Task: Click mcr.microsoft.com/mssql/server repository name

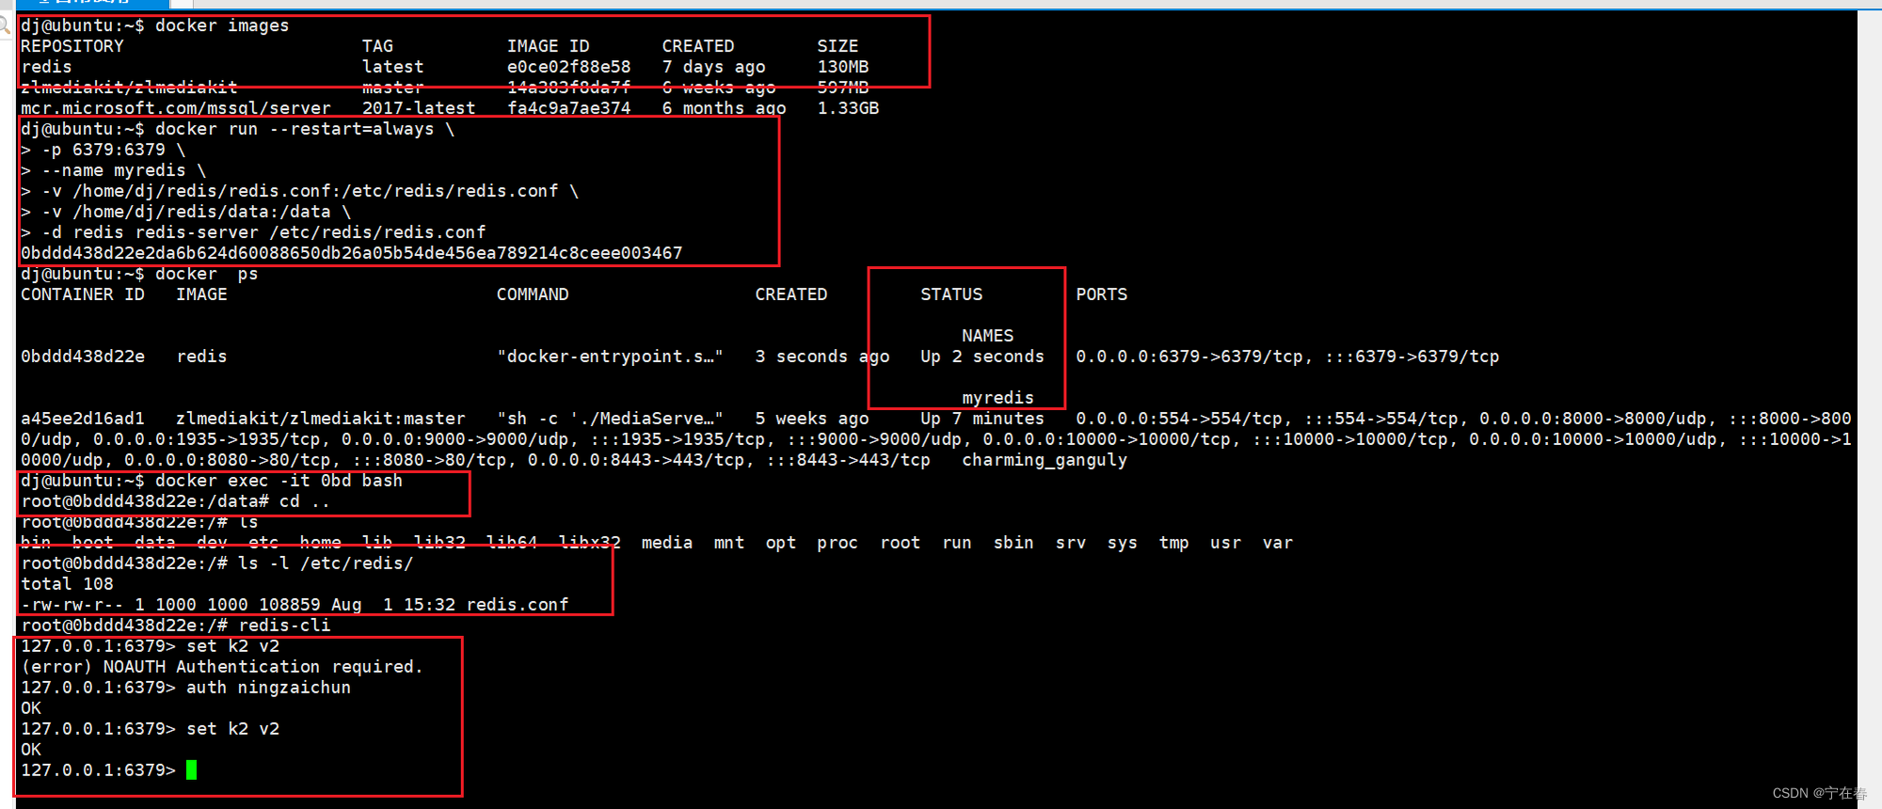Action: tap(176, 108)
